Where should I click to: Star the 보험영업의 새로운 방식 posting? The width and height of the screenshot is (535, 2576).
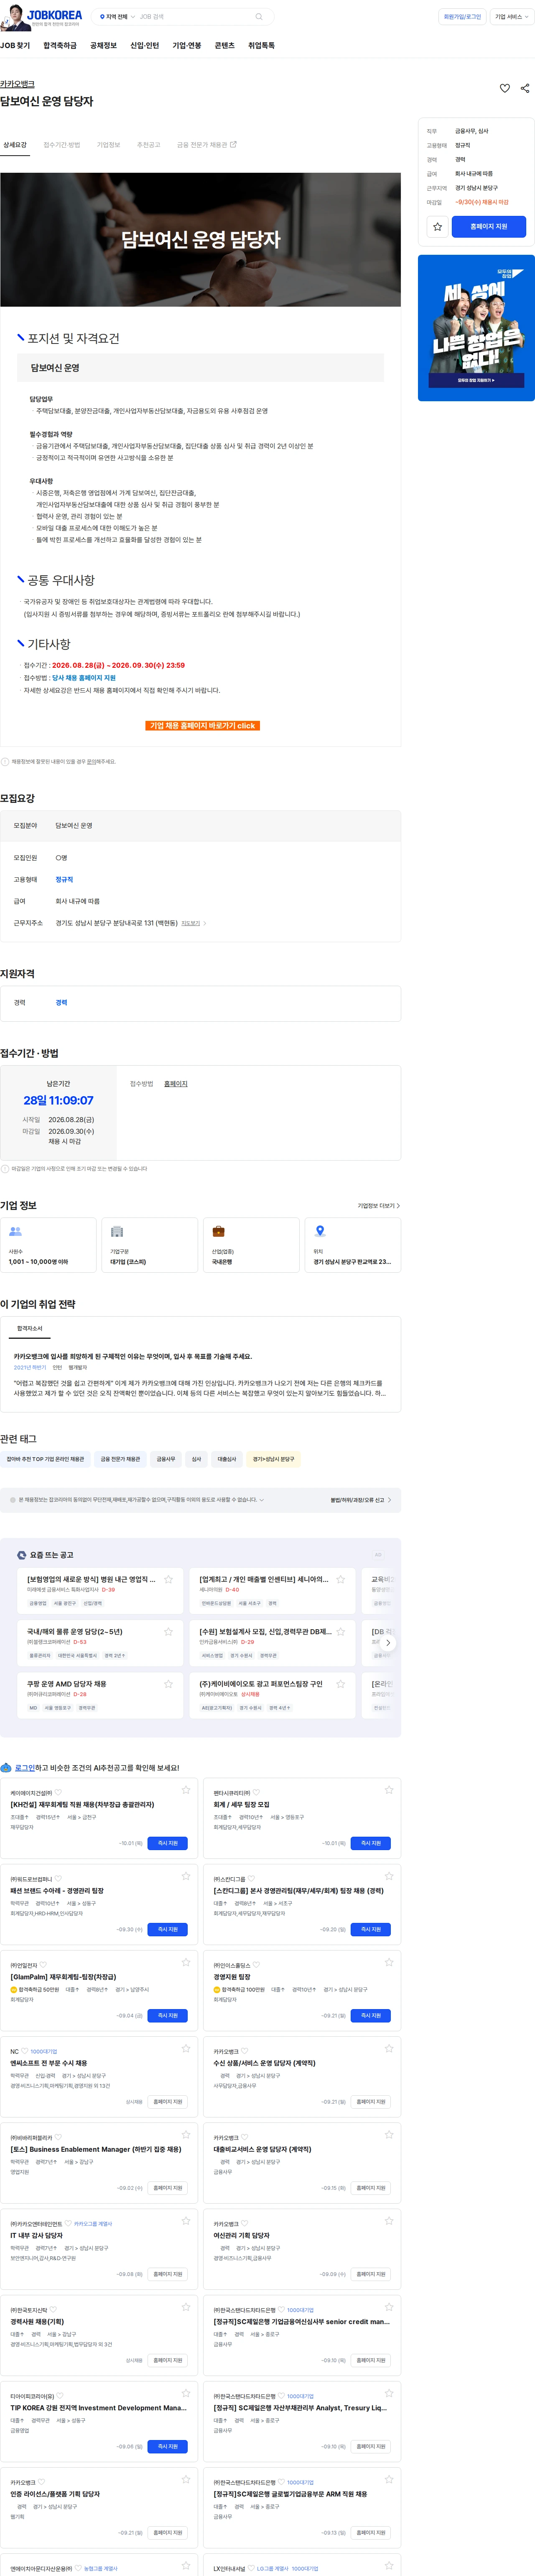(169, 1580)
